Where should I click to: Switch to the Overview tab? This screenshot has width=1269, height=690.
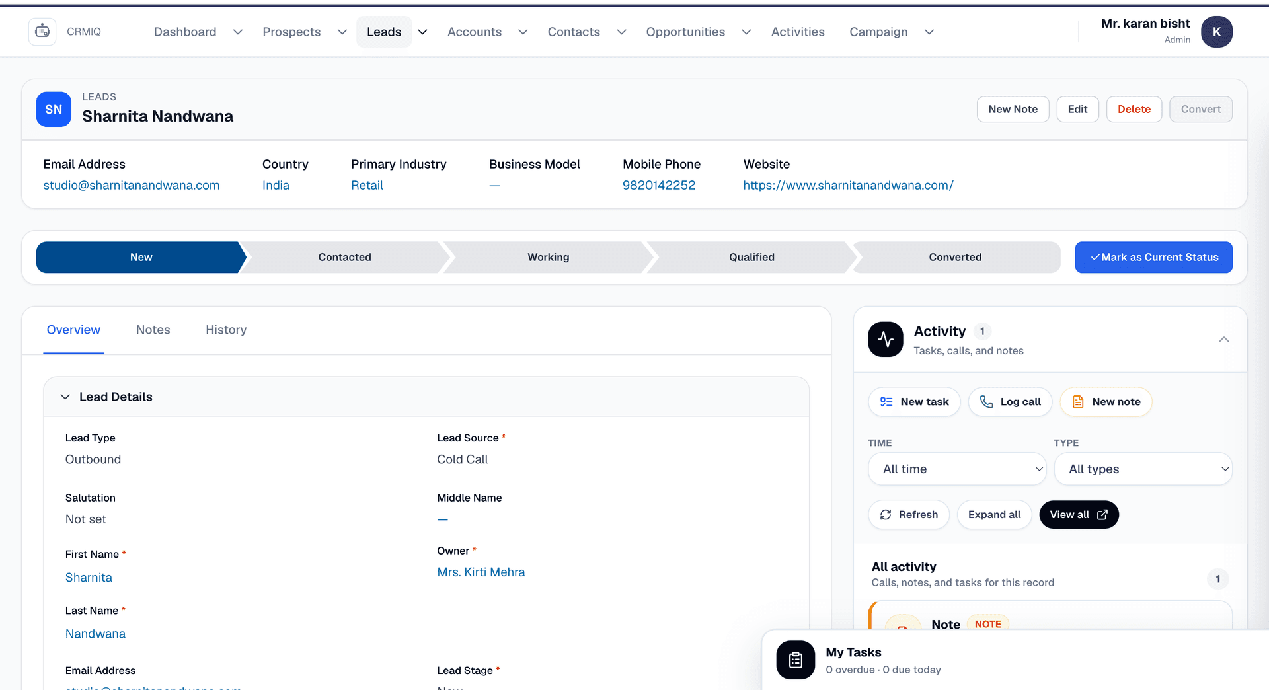(73, 330)
